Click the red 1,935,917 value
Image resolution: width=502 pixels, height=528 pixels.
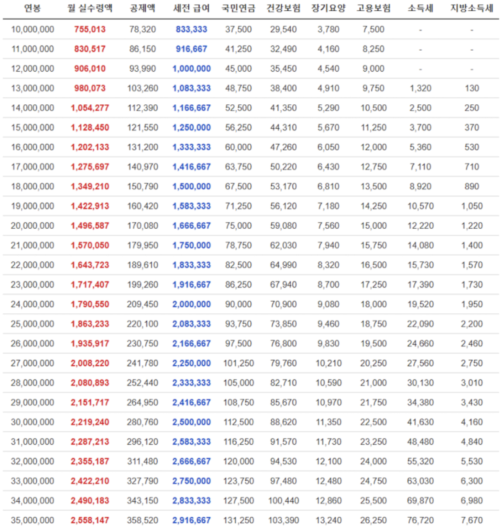(90, 344)
